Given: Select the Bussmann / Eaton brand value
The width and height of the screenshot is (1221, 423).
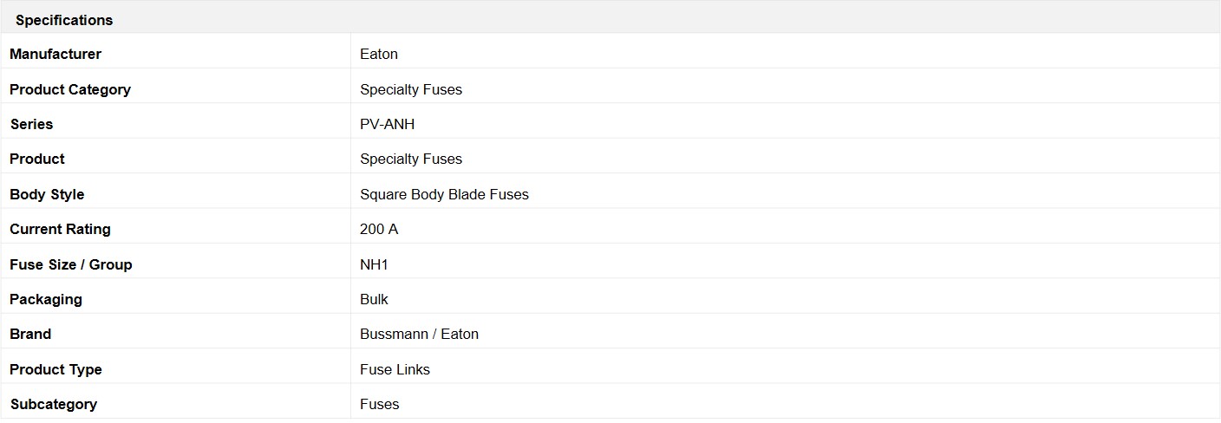Looking at the screenshot, I should click(419, 334).
